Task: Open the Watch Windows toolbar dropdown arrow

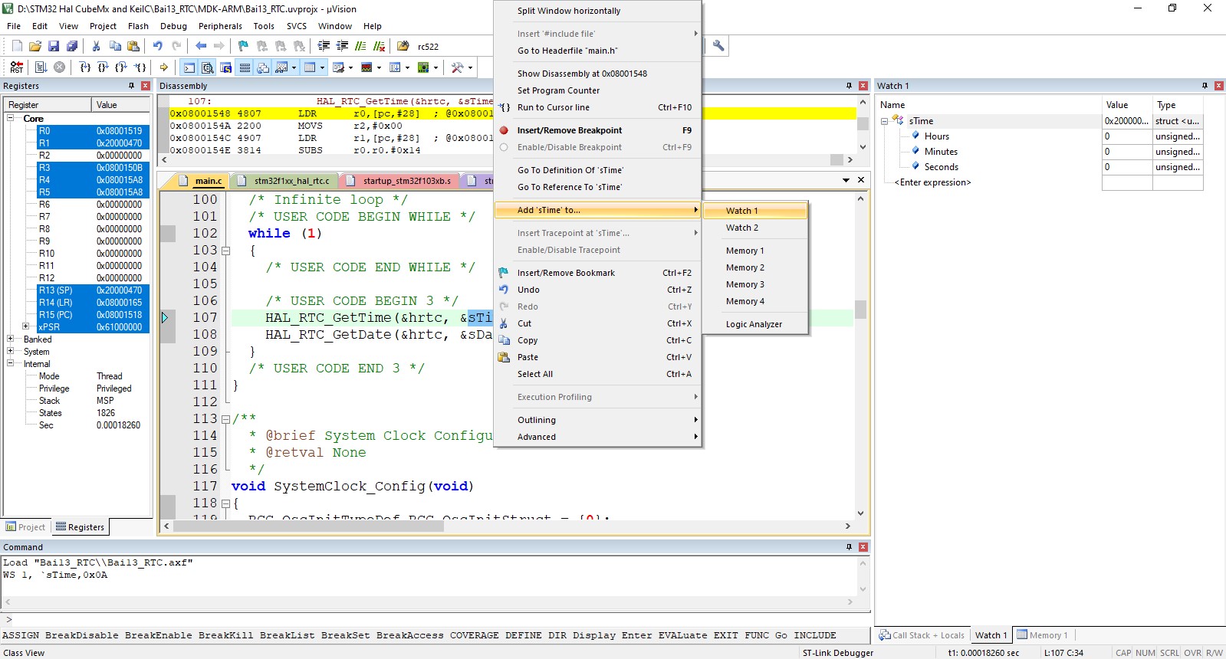Action: pyautogui.click(x=294, y=67)
